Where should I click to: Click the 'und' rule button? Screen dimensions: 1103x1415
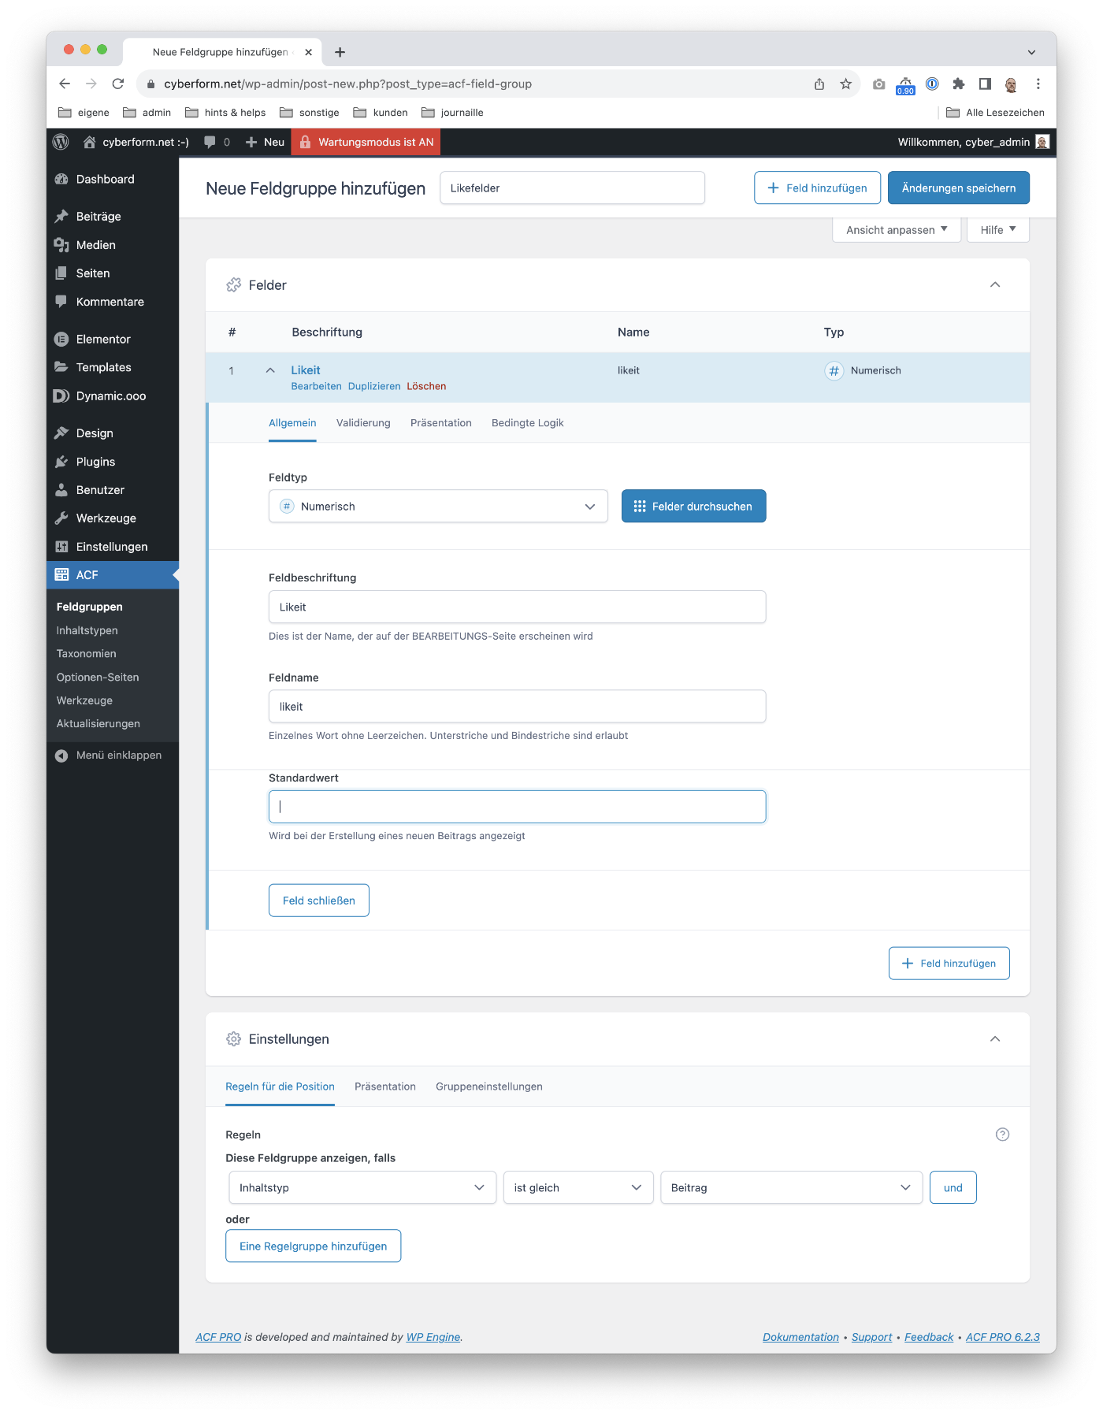pyautogui.click(x=953, y=1187)
